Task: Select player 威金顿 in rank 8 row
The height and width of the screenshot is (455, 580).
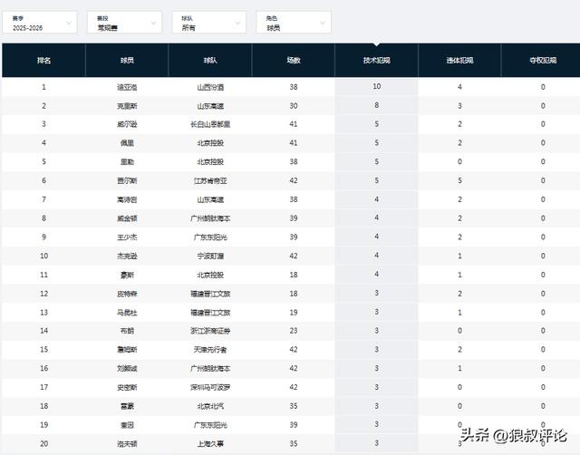Action: point(127,218)
